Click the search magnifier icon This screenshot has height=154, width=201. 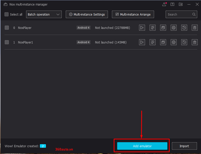(x=194, y=14)
